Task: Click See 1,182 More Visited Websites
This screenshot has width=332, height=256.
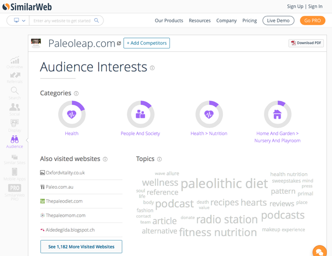Action: pyautogui.click(x=81, y=247)
